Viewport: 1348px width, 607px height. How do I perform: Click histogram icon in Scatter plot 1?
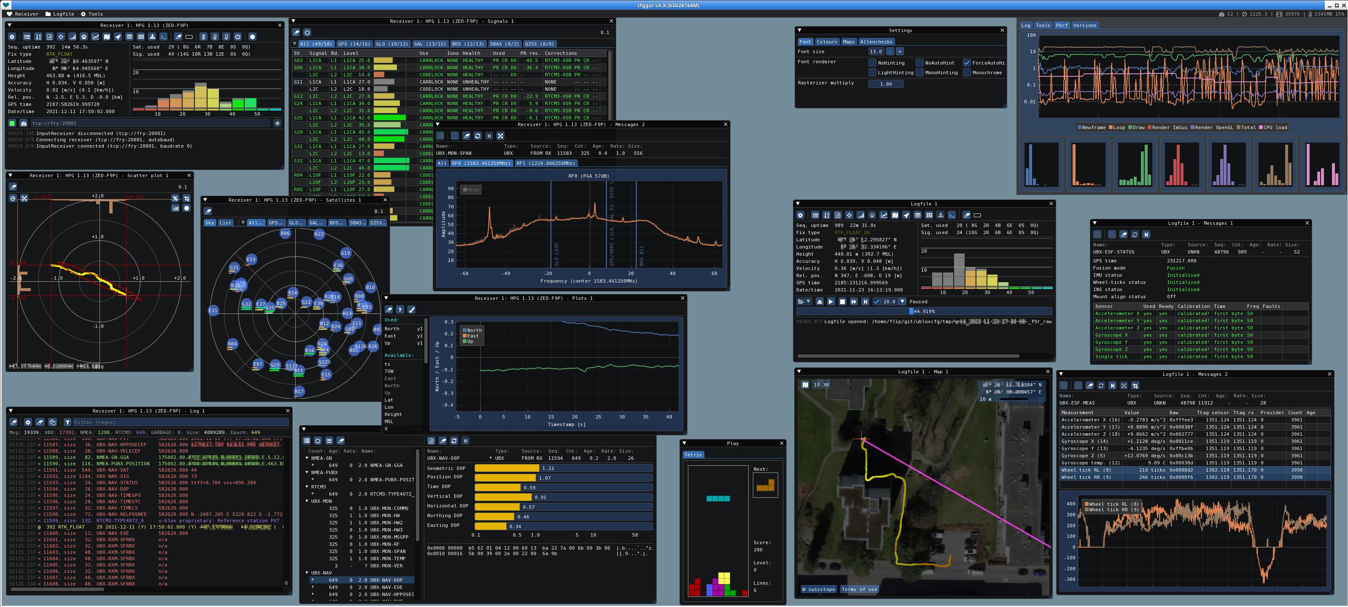[175, 208]
